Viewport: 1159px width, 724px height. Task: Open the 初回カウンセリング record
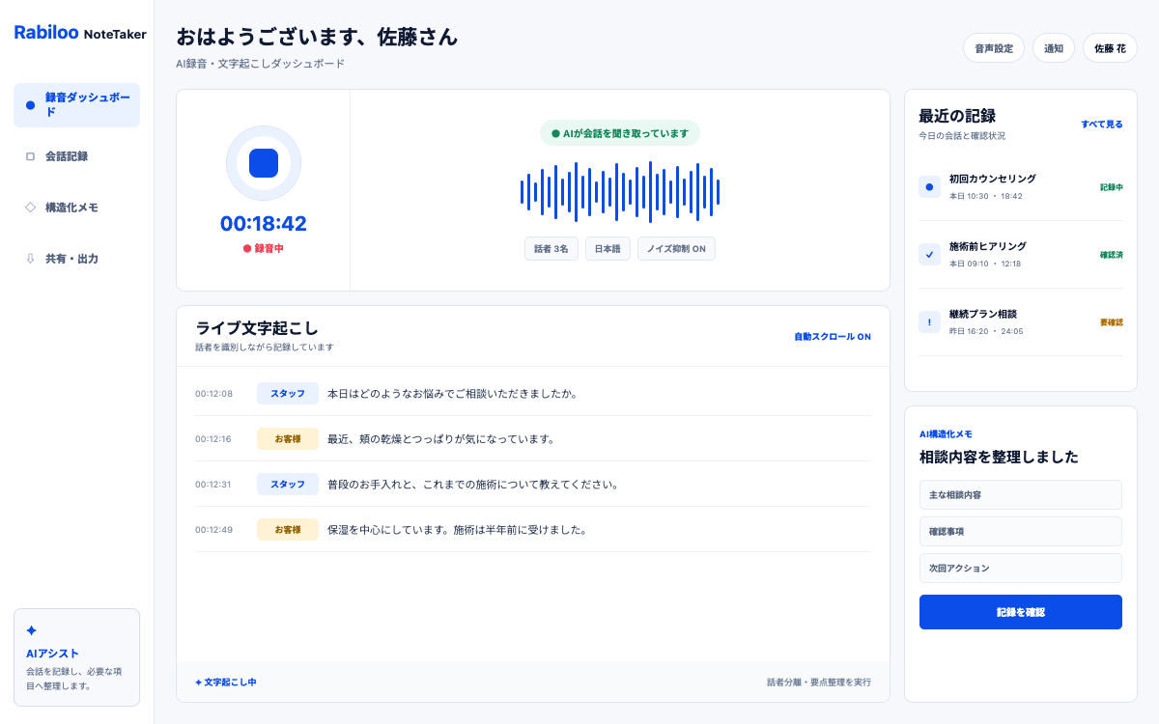pos(1021,187)
